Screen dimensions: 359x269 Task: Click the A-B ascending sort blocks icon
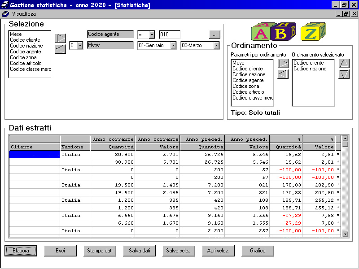274,31
